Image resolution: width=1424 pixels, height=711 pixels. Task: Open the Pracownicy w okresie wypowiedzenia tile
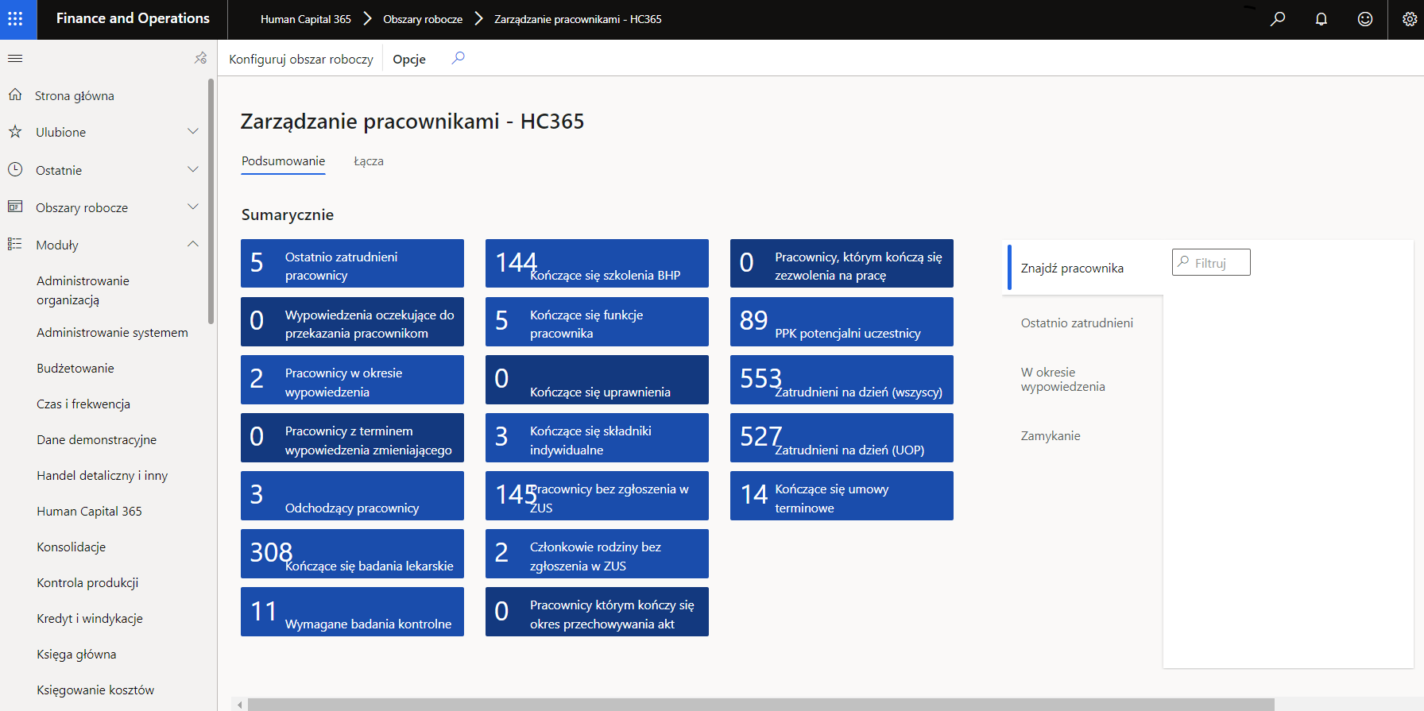click(352, 380)
